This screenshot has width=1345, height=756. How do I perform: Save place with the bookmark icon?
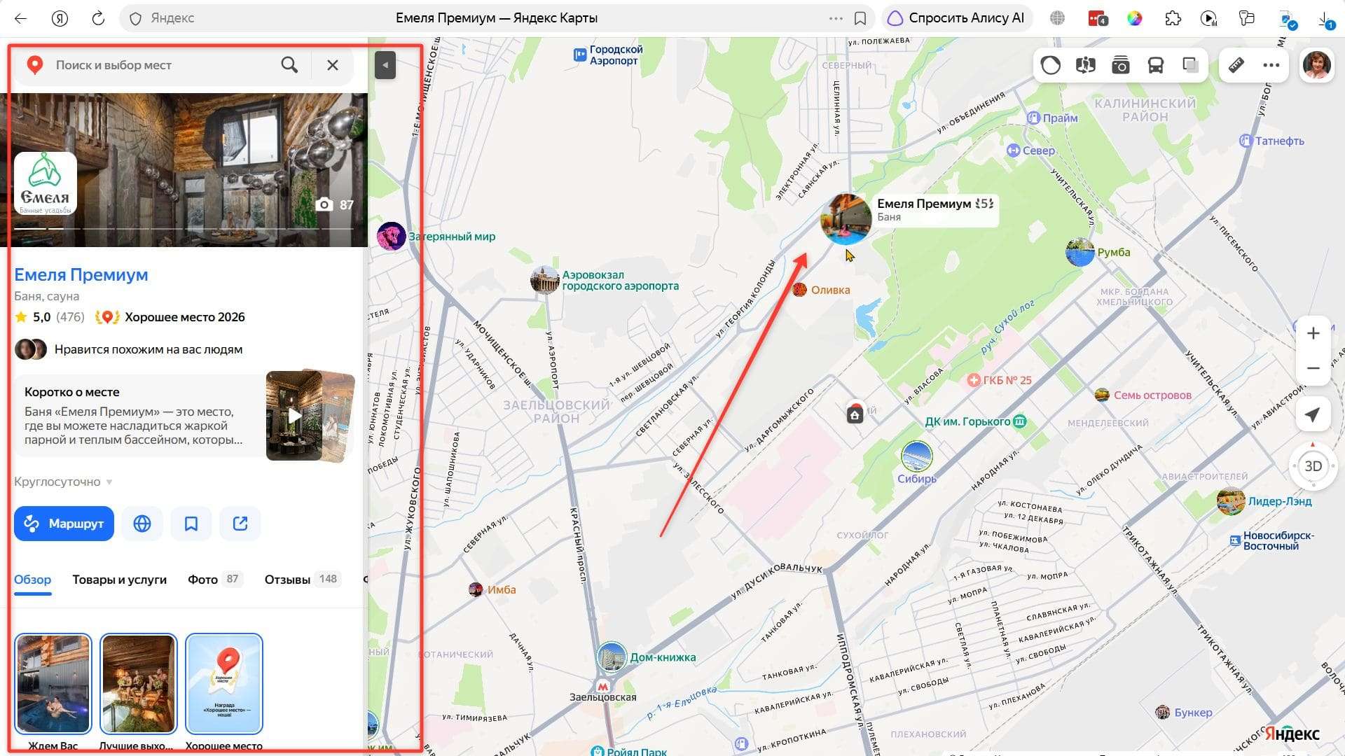pos(191,524)
